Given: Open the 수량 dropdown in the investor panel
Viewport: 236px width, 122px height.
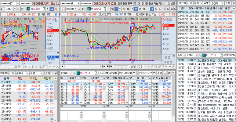Looking at the screenshot, I should click(x=42, y=73).
